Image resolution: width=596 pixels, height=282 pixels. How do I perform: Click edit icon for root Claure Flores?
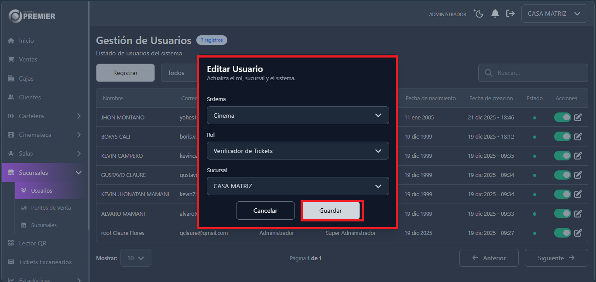point(578,233)
